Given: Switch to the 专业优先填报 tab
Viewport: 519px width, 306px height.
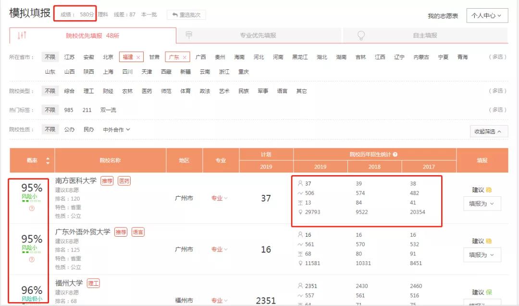Looking at the screenshot, I should click(x=259, y=35).
